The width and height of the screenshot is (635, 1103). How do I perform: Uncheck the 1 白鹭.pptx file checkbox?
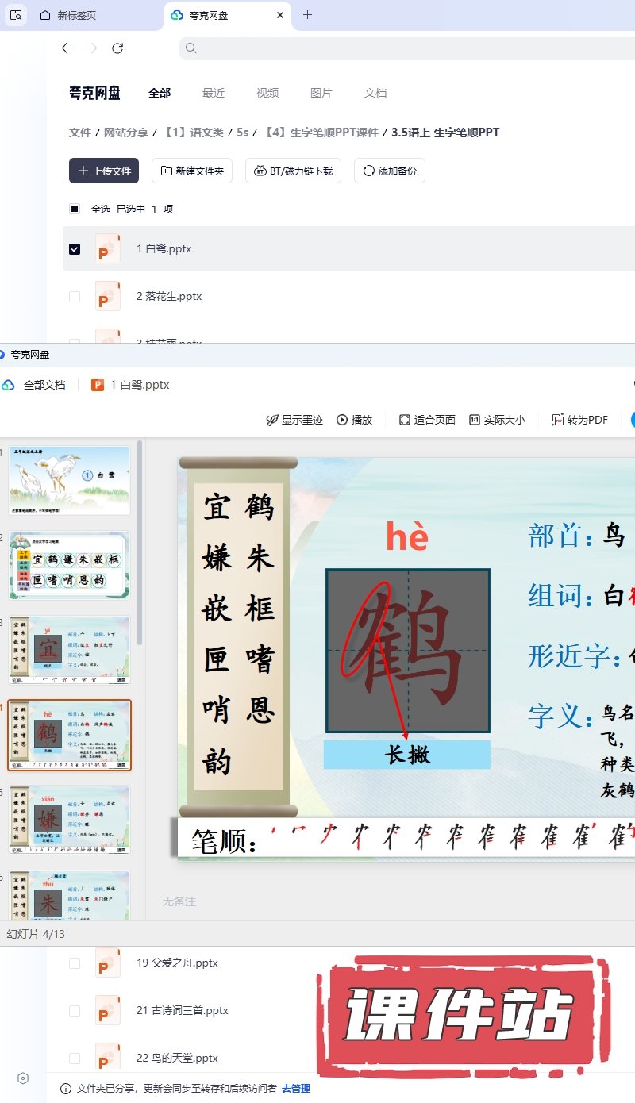[75, 248]
